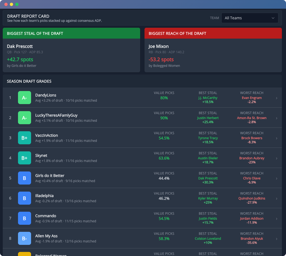Click Allen My Ass B- badge
Image resolution: width=286 pixels, height=256 pixels.
tap(25, 238)
